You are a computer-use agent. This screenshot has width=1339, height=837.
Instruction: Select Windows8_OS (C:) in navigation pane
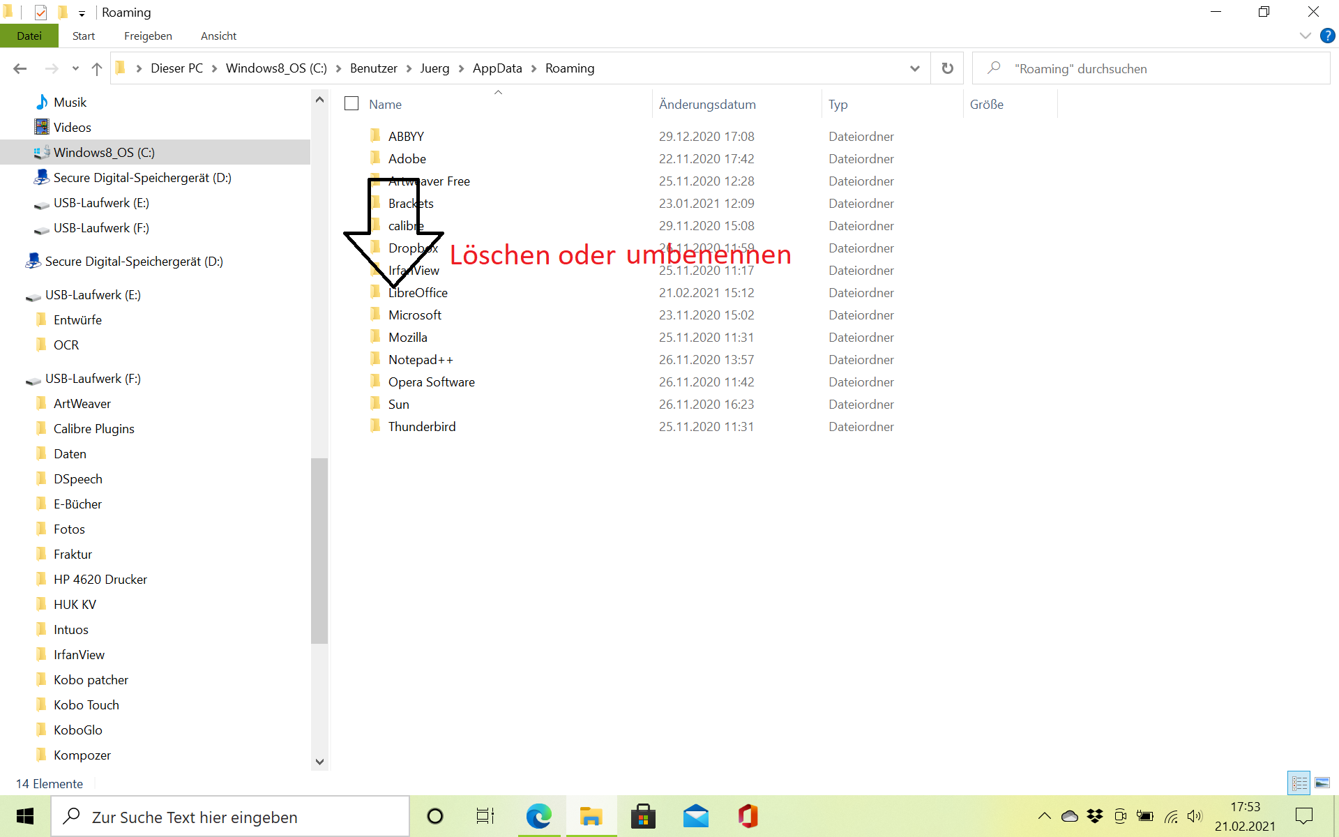(155, 152)
